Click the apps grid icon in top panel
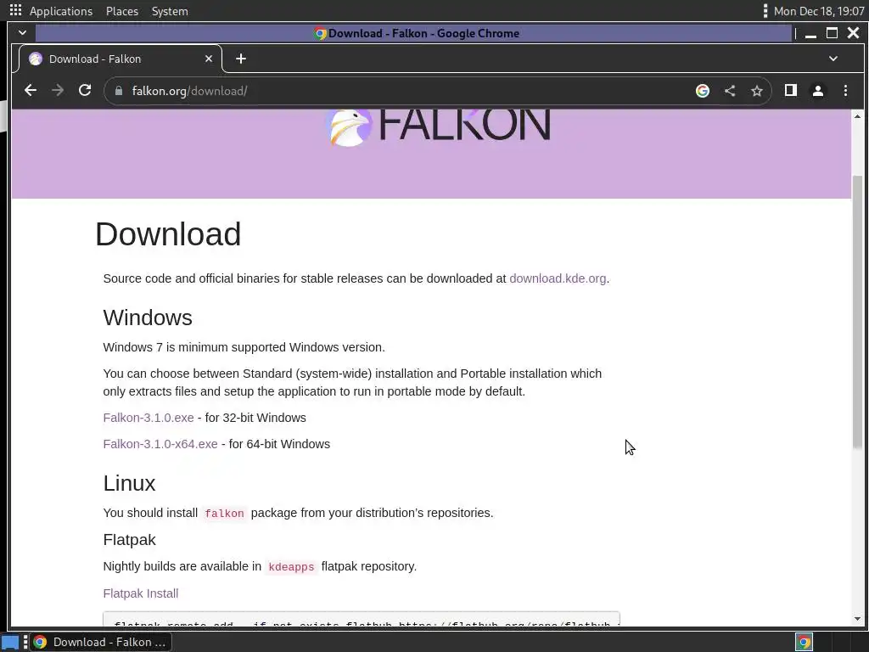Screen dimensions: 869x652 pyautogui.click(x=15, y=10)
